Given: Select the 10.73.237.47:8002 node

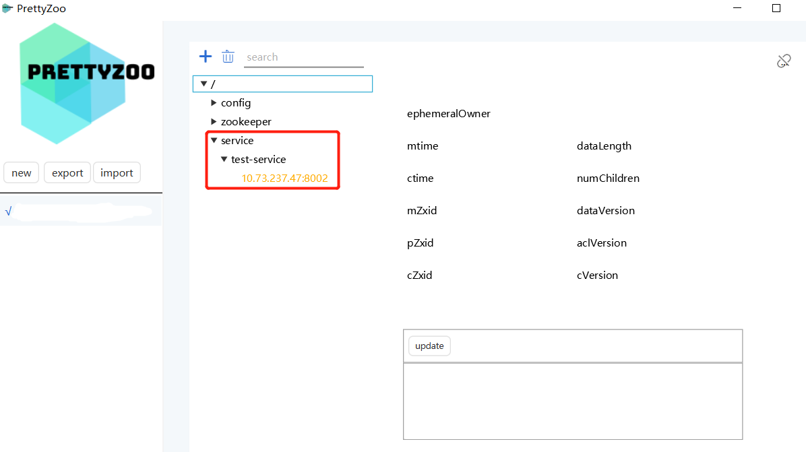Looking at the screenshot, I should pyautogui.click(x=284, y=179).
